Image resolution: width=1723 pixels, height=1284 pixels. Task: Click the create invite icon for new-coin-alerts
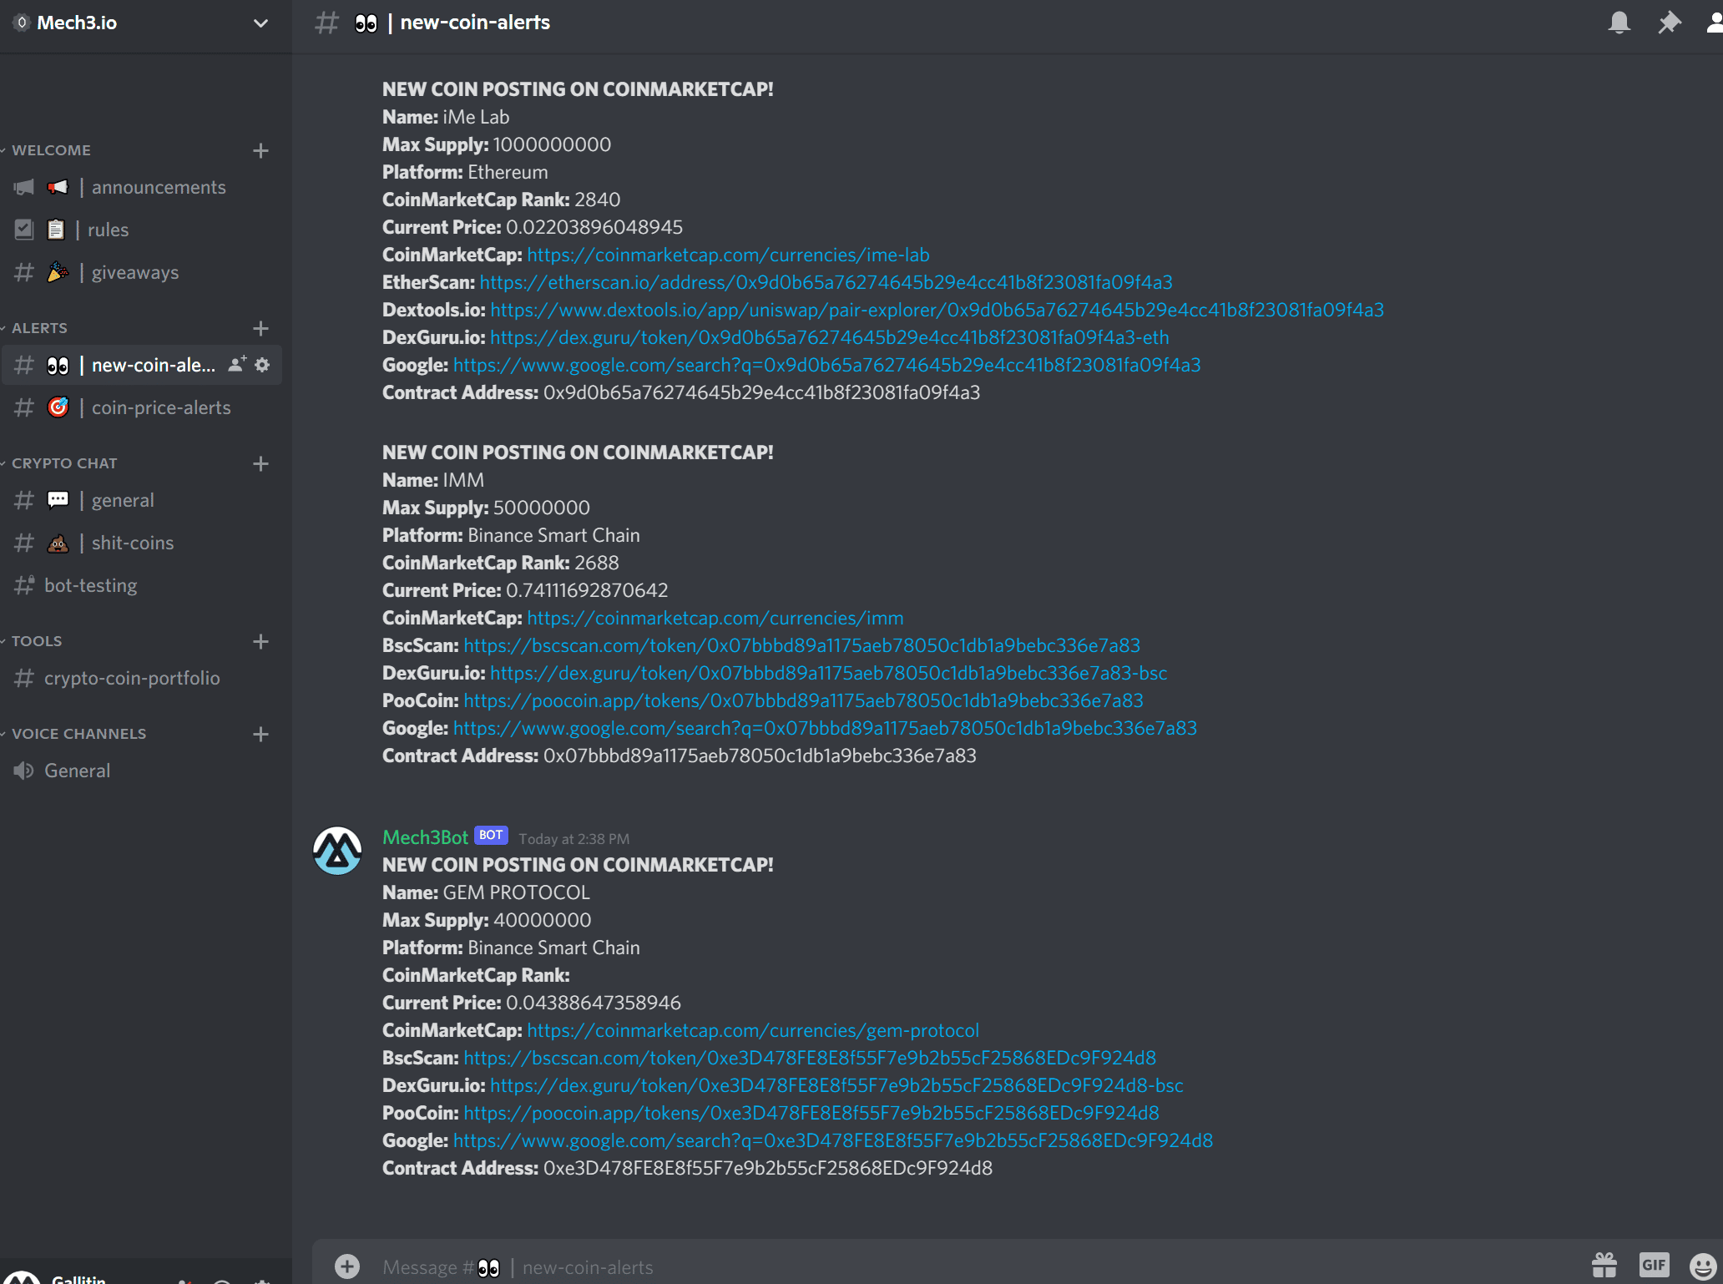point(237,365)
